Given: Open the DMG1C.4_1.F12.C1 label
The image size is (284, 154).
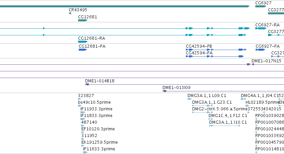Looking at the screenshot, I should 228,115.
